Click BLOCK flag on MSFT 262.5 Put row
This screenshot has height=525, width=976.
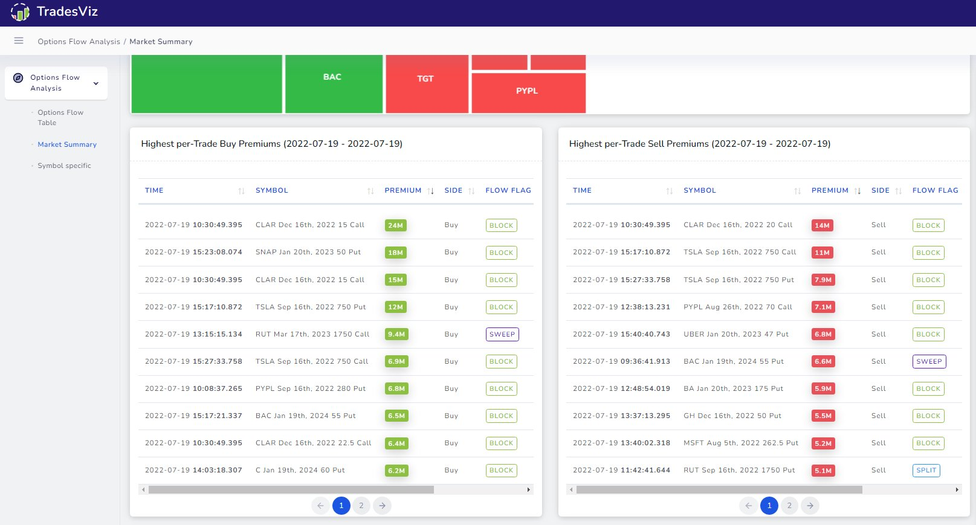[928, 443]
